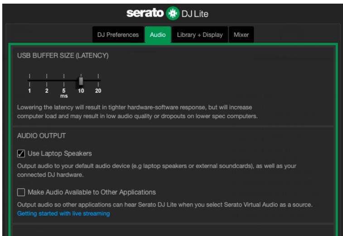Screen dimensions: 343x236
Task: Switch to Library + Display tab
Action: 200,34
